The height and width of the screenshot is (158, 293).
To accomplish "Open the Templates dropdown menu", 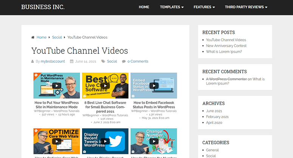I will (172, 7).
